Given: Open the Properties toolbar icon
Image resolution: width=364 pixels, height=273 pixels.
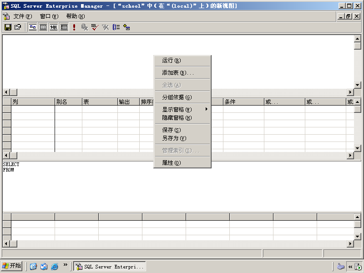Looking at the screenshot, I should point(18,27).
